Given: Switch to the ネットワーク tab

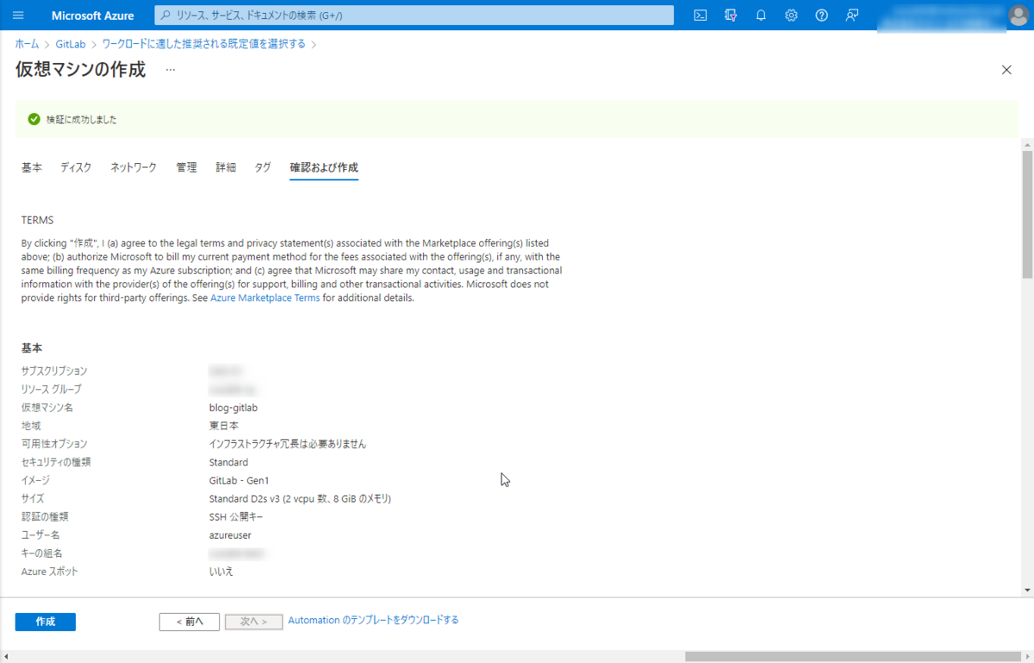Looking at the screenshot, I should pyautogui.click(x=133, y=167).
